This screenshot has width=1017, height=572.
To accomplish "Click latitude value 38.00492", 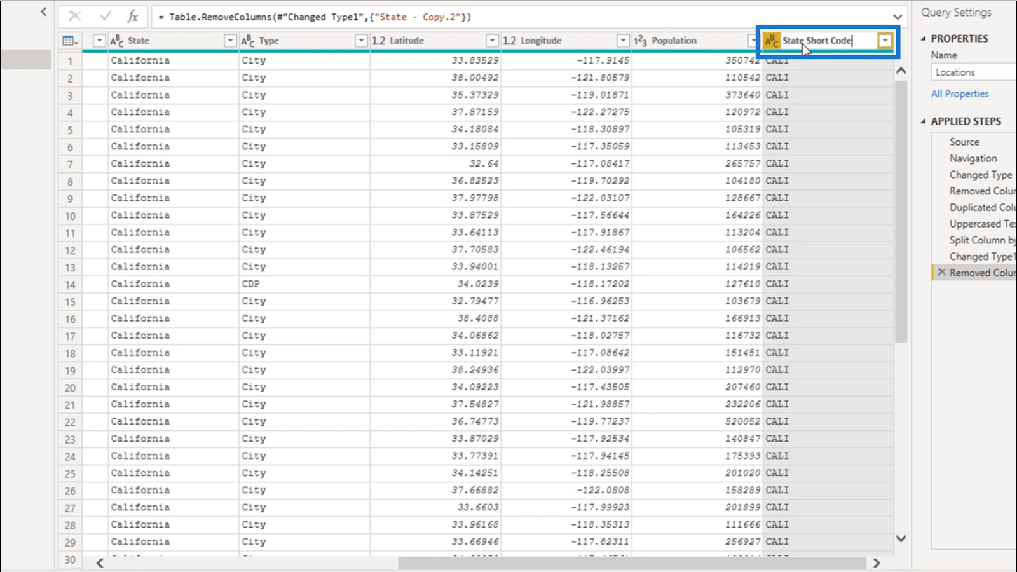I will 475,78.
